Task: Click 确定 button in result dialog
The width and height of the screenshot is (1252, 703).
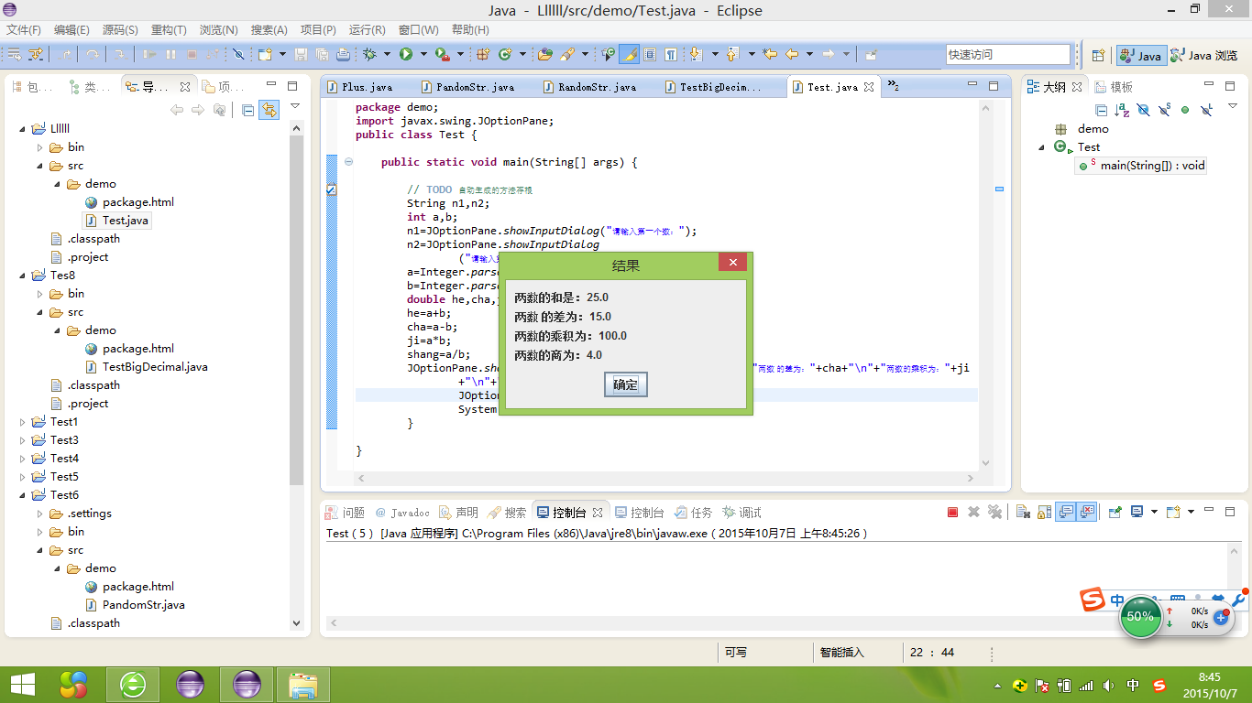Action: coord(626,384)
